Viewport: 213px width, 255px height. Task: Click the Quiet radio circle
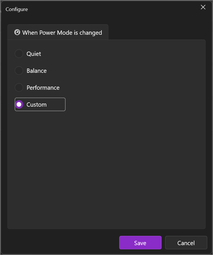19,54
